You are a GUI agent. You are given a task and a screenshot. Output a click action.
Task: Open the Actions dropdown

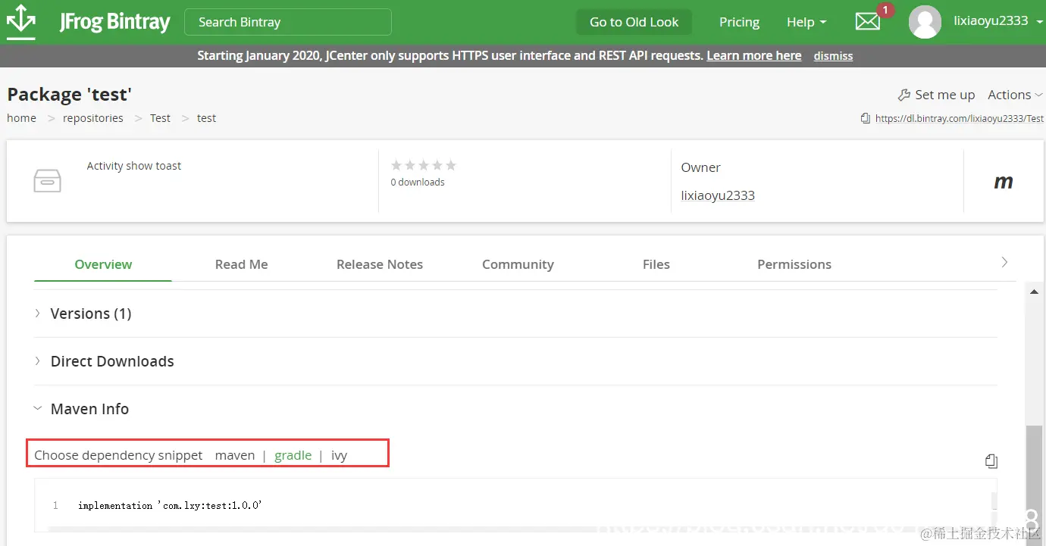pyautogui.click(x=1015, y=95)
